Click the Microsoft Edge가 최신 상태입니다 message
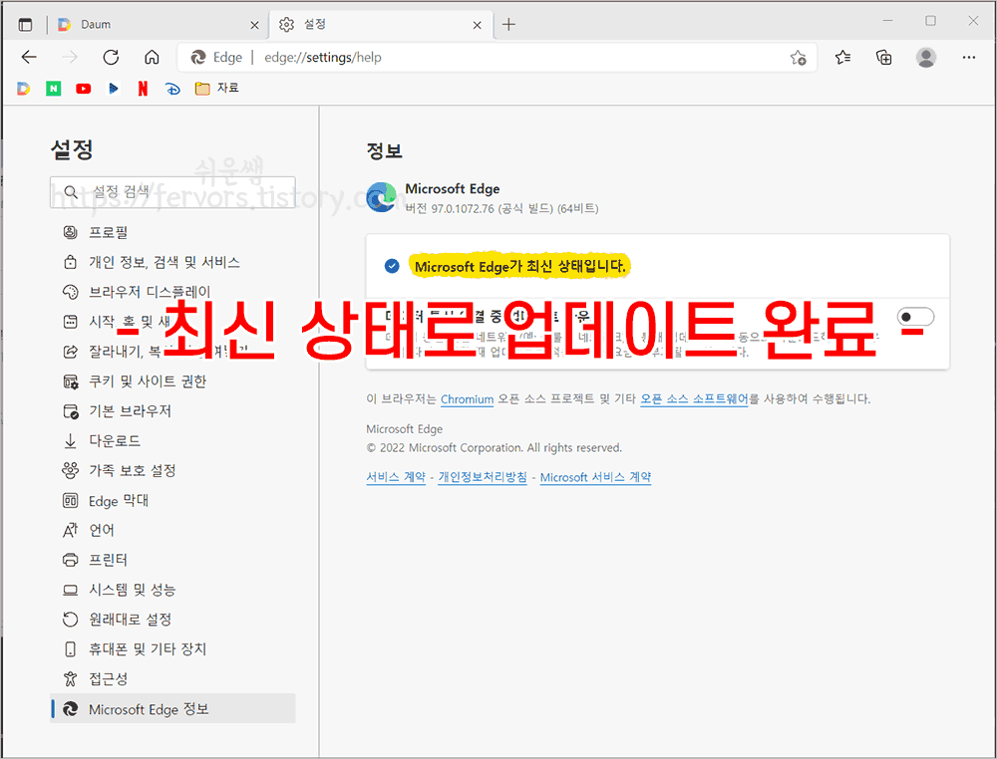Image resolution: width=997 pixels, height=759 pixels. tap(520, 266)
